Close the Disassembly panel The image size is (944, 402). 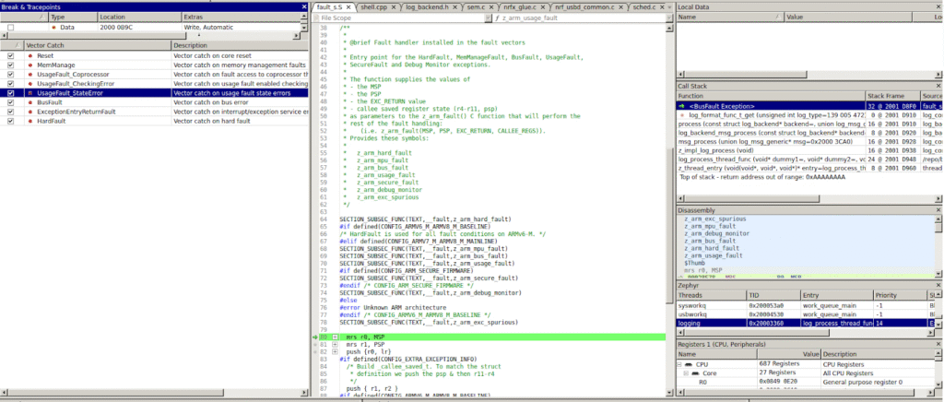[938, 210]
